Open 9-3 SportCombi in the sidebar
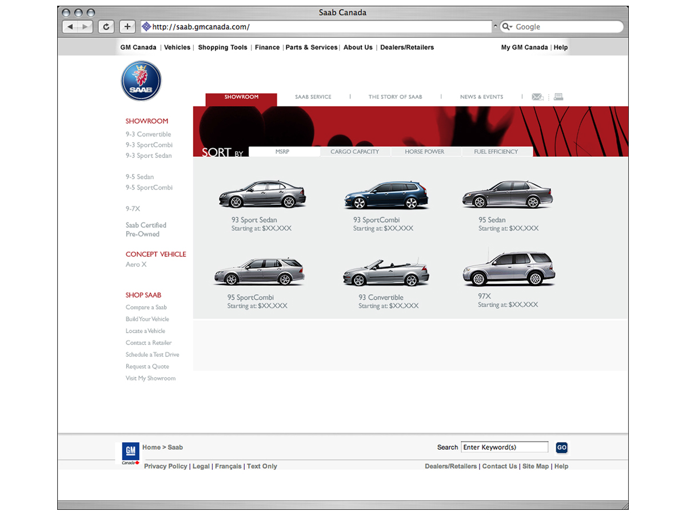686x515 pixels. pos(149,145)
